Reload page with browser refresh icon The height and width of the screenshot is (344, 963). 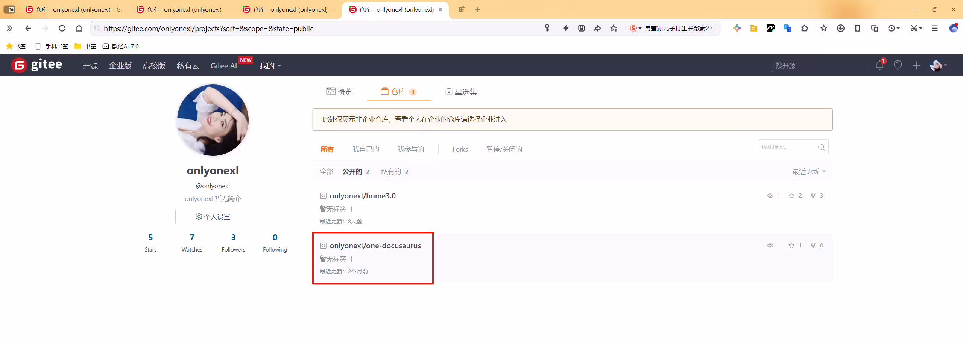coord(62,28)
